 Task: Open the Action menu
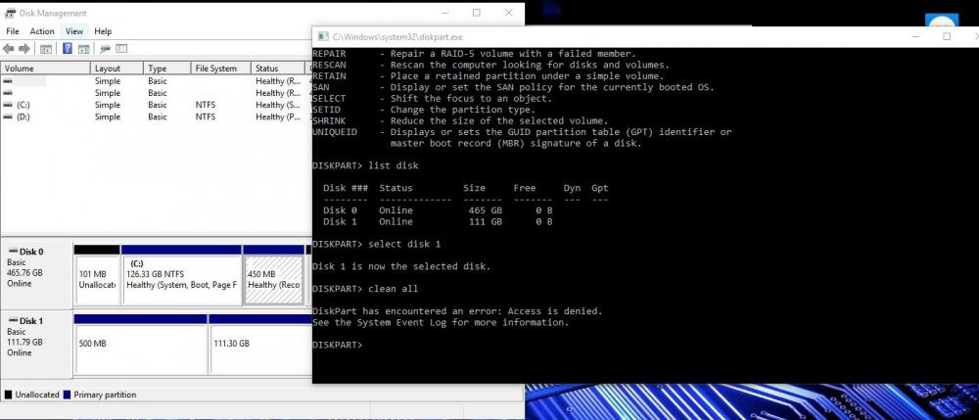(x=42, y=31)
